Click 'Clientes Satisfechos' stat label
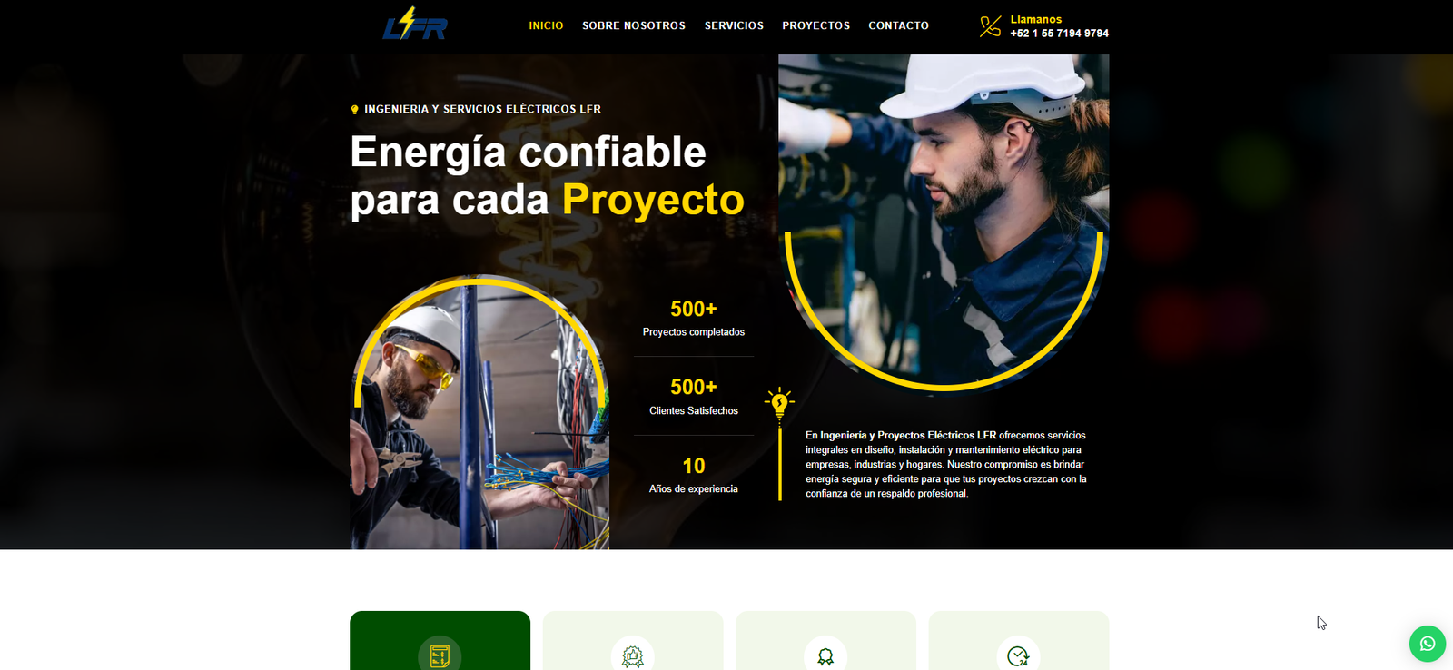Screen dimensions: 1453x670 (694, 411)
